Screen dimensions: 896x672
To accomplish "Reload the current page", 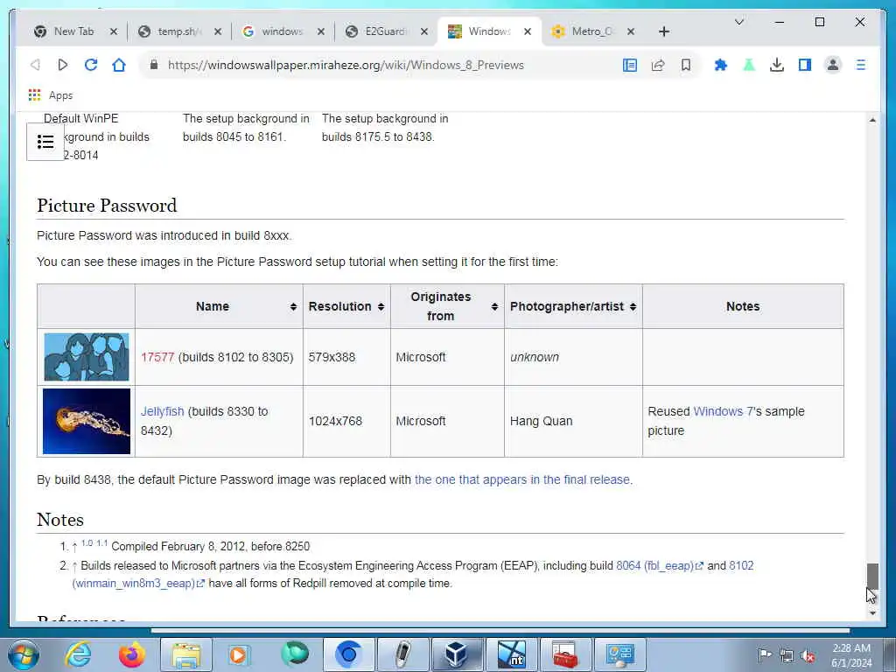I will [x=91, y=65].
